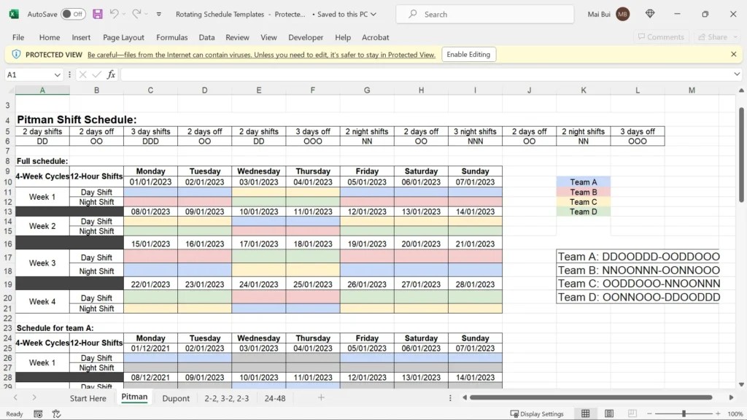Click the Save icon in Quick Access toolbar
The height and width of the screenshot is (420, 747).
point(97,14)
